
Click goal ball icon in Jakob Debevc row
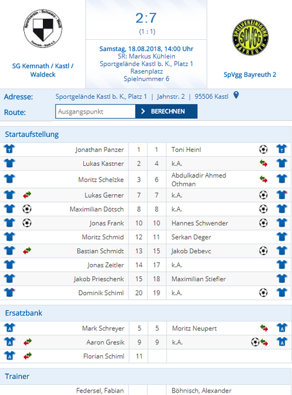[263, 251]
